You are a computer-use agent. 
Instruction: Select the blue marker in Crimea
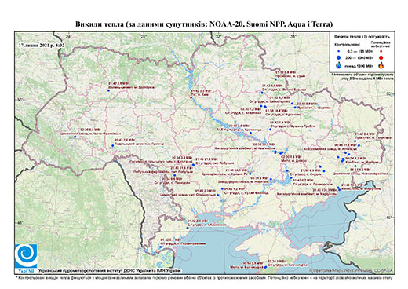(265, 267)
